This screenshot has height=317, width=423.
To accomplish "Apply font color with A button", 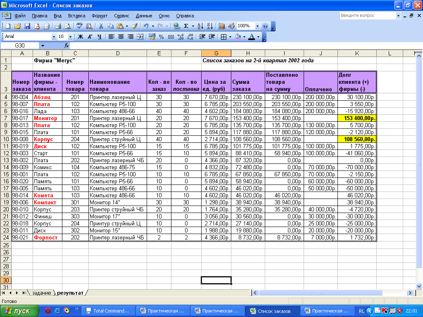I will pos(252,37).
